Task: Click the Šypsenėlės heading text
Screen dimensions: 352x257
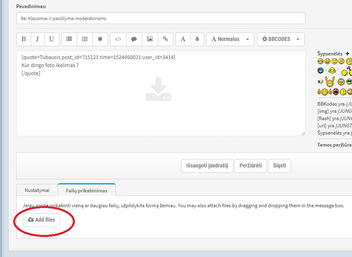Action: coord(330,53)
